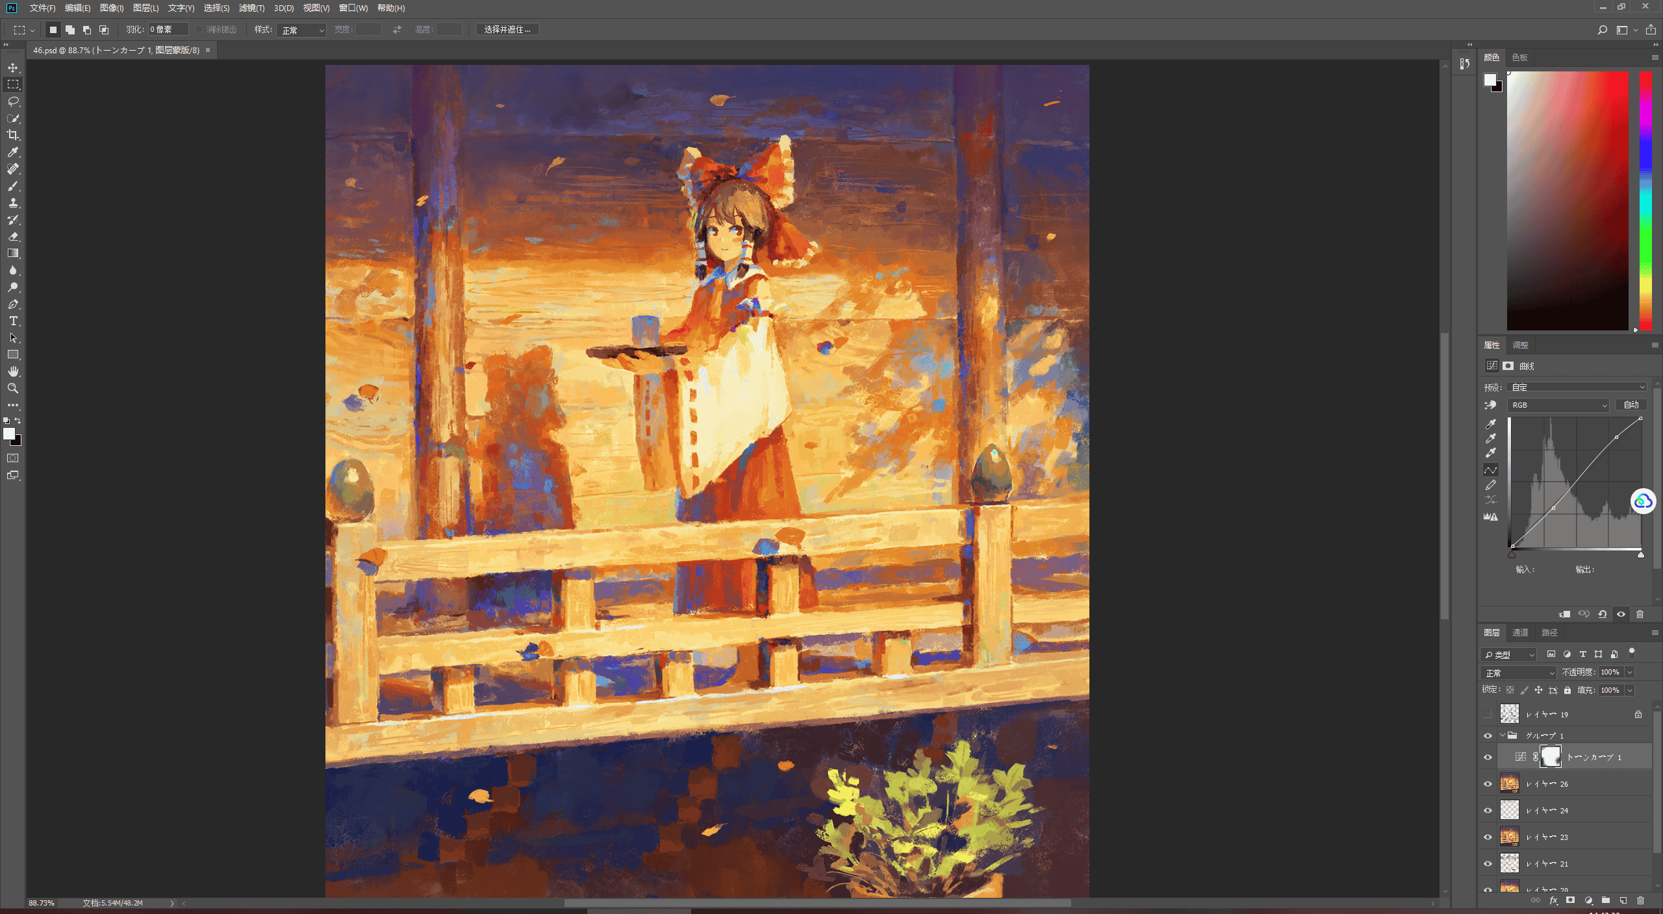Create new group folder icon in Layers panel

coord(1605,900)
